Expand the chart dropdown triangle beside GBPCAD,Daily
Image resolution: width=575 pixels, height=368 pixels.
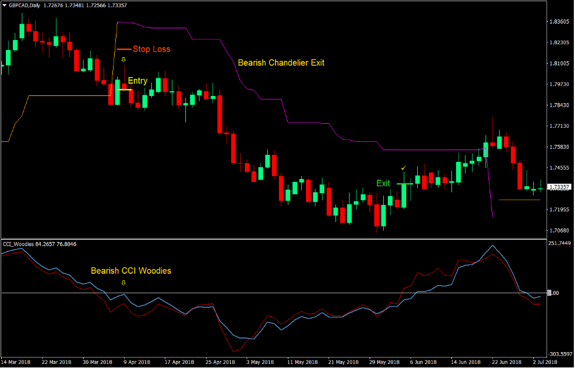click(x=5, y=5)
